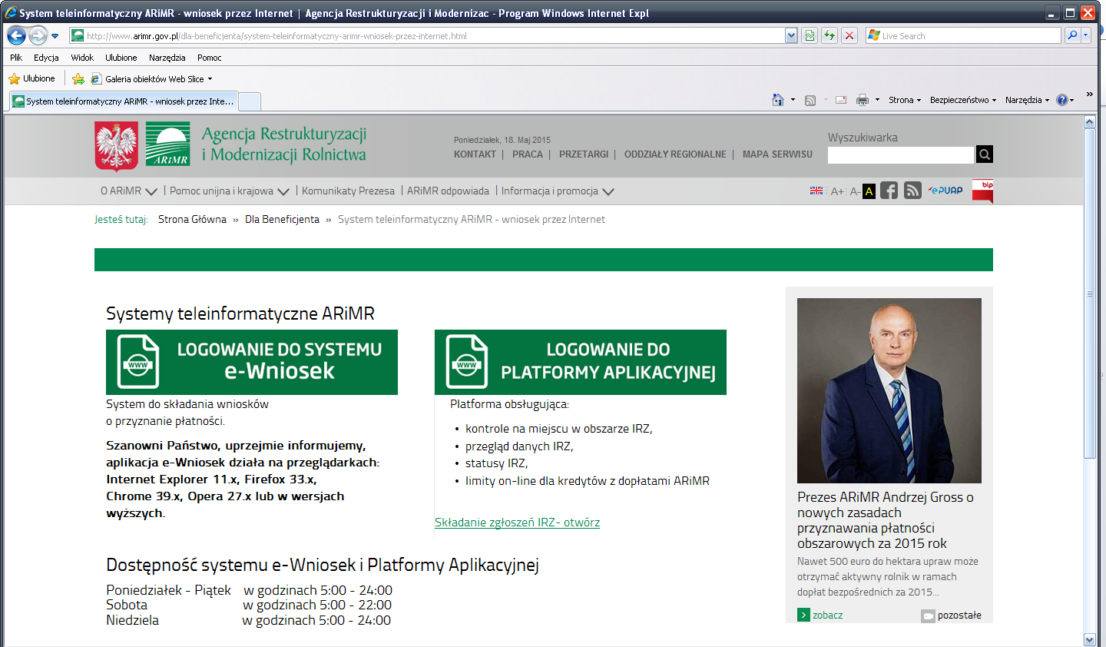Open the Narzędzia menu in menu bar

click(x=167, y=58)
